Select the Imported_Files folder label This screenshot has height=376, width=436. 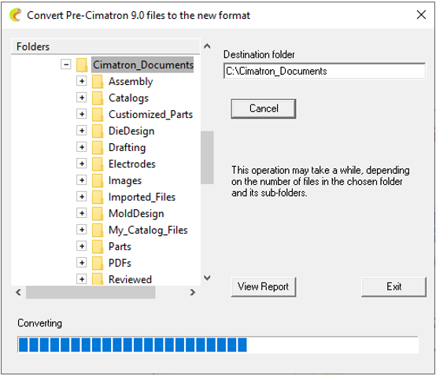coord(142,197)
